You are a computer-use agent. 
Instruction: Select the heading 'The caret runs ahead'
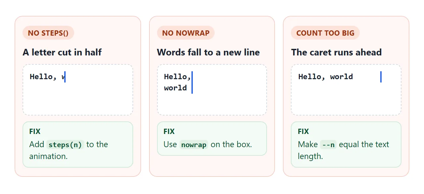pyautogui.click(x=337, y=52)
